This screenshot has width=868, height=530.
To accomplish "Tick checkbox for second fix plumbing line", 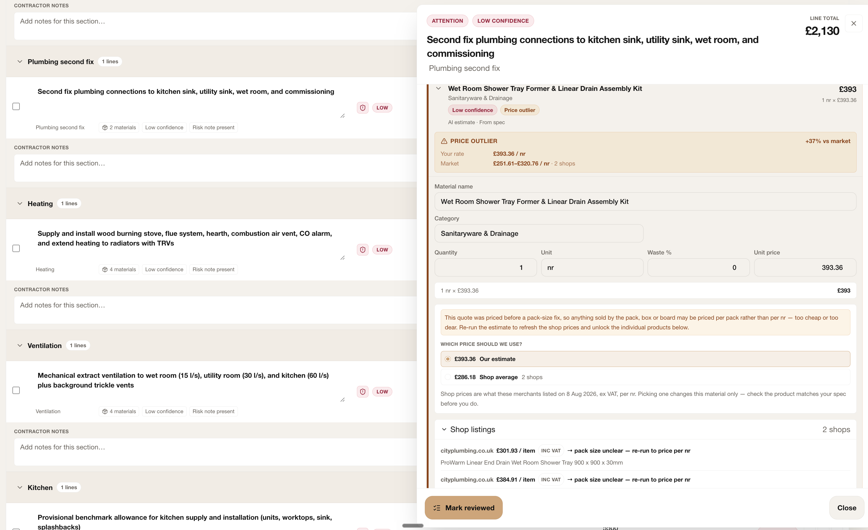I will 16,106.
